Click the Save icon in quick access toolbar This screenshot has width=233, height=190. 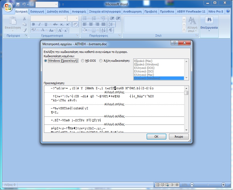(18, 5)
